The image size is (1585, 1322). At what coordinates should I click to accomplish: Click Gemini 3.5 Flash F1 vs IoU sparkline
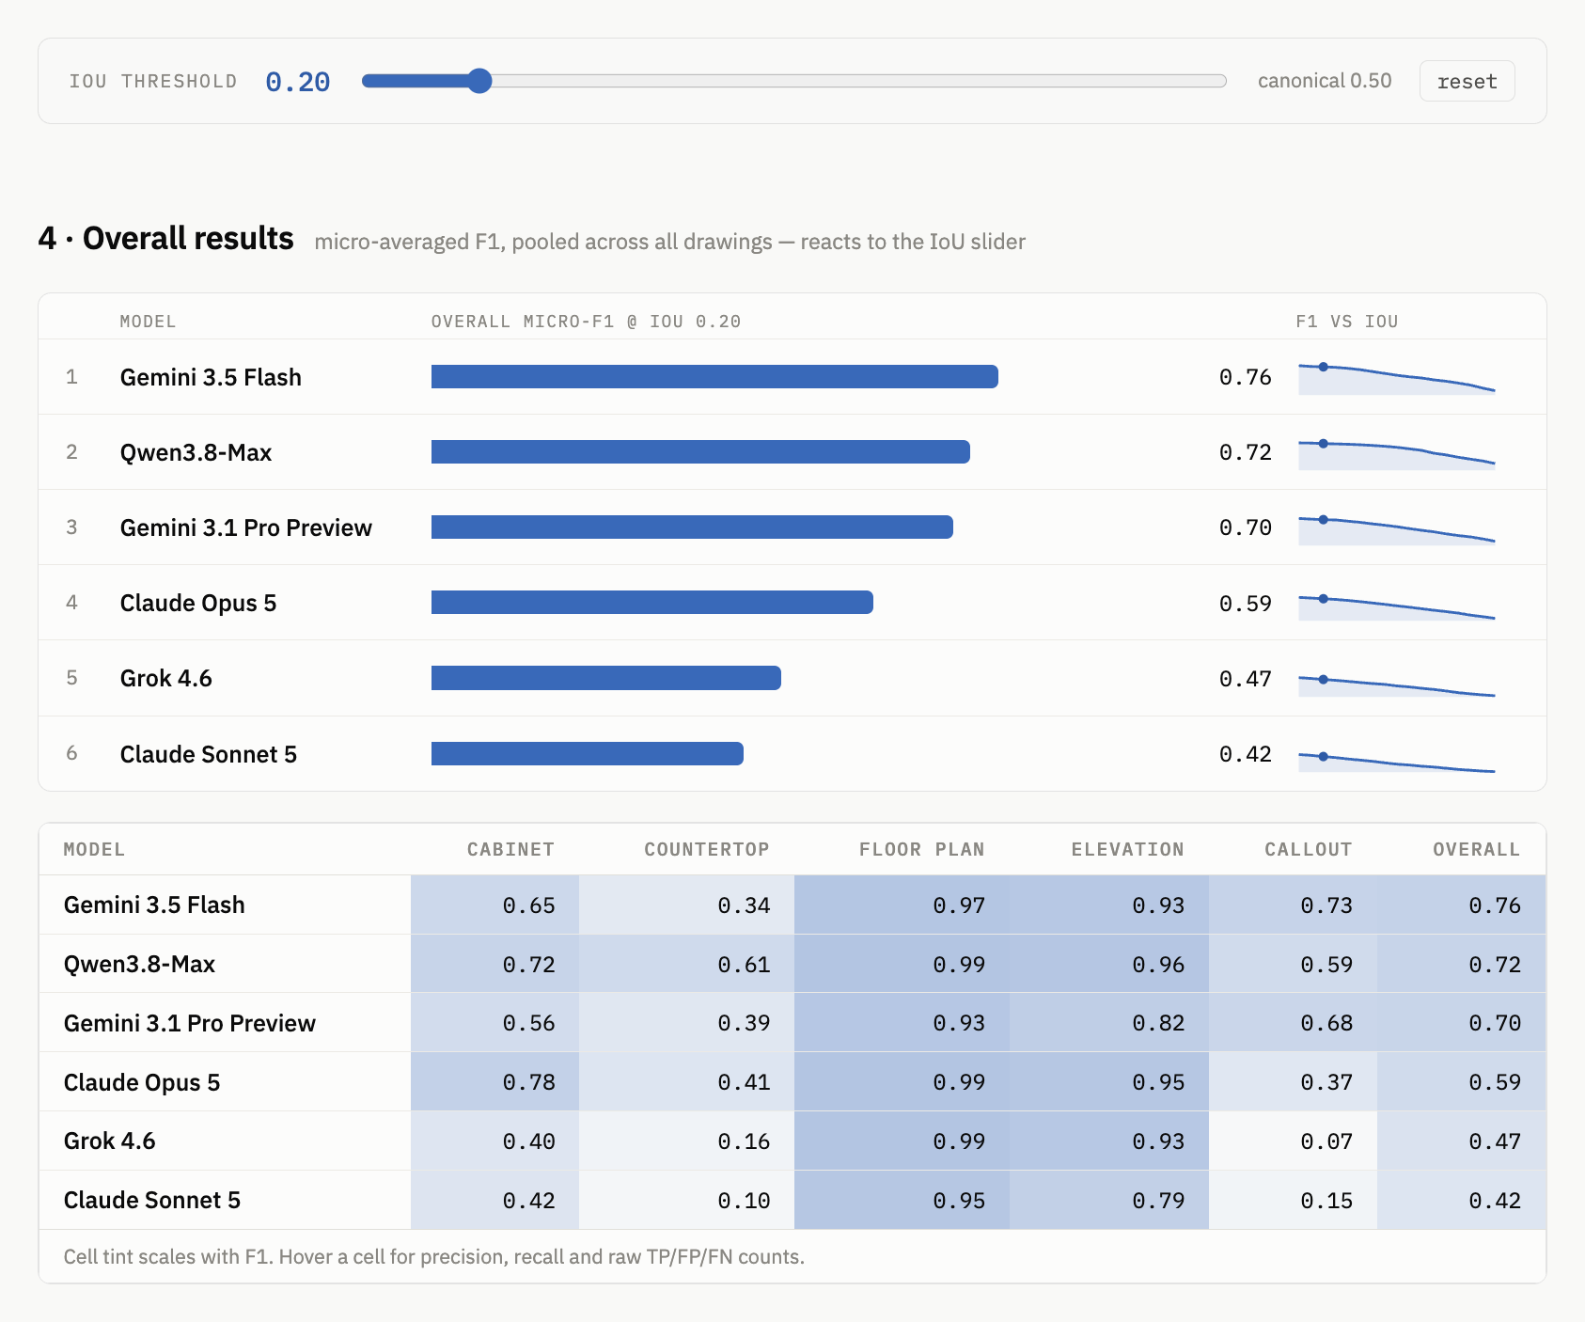pyautogui.click(x=1397, y=377)
